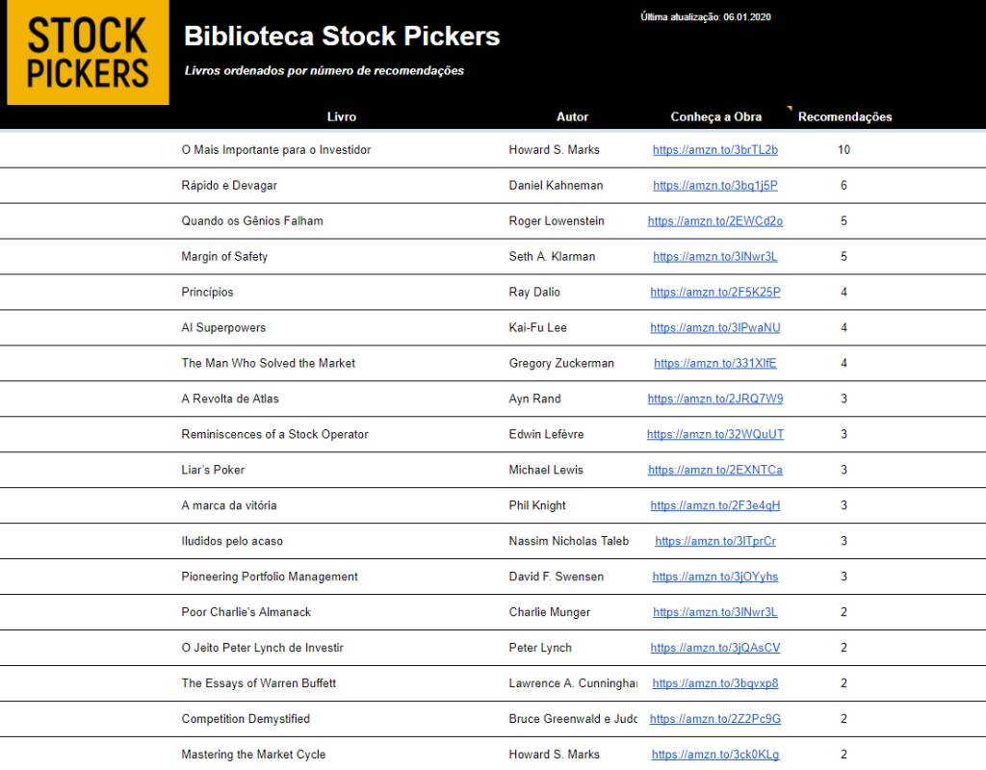Follow the Amazon link for Princípios
This screenshot has width=986, height=770.
pyautogui.click(x=714, y=293)
